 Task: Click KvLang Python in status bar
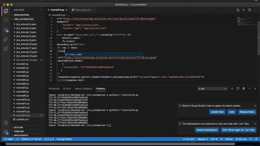(x=64, y=139)
